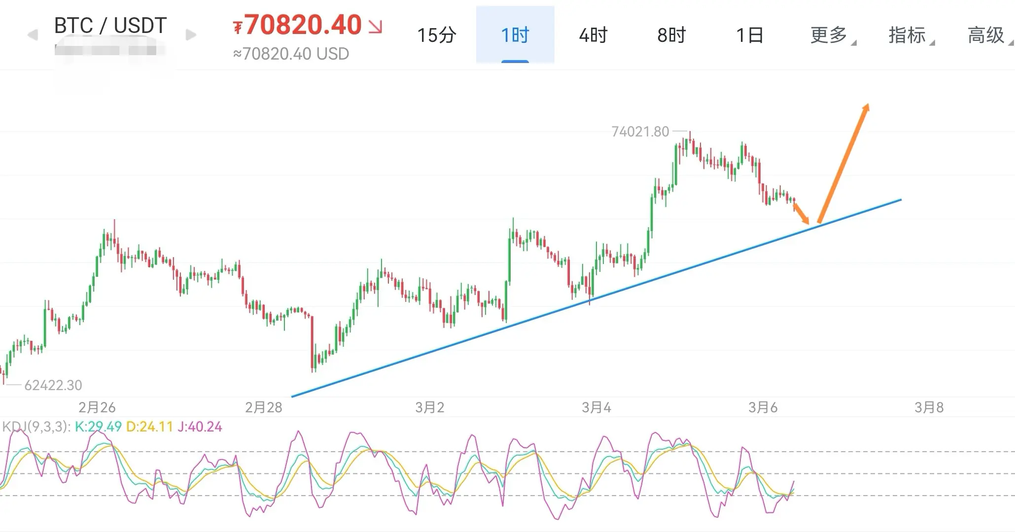This screenshot has width=1015, height=532.
Task: Click the ≈70820.40 USD price text
Action: click(x=291, y=54)
